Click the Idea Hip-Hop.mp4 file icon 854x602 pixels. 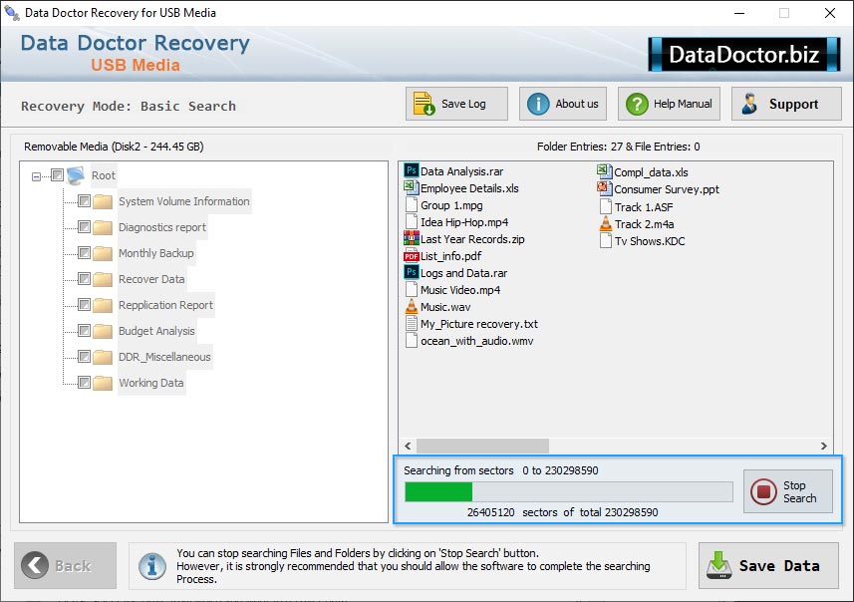coord(412,221)
